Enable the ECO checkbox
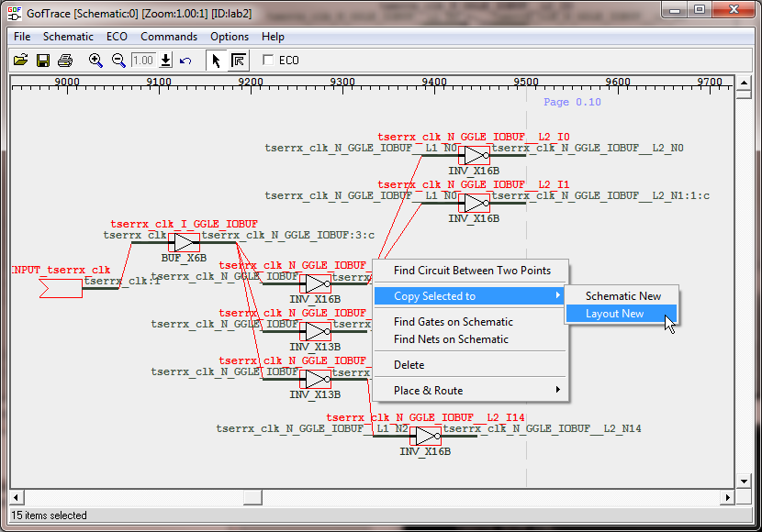The image size is (762, 532). coord(268,61)
